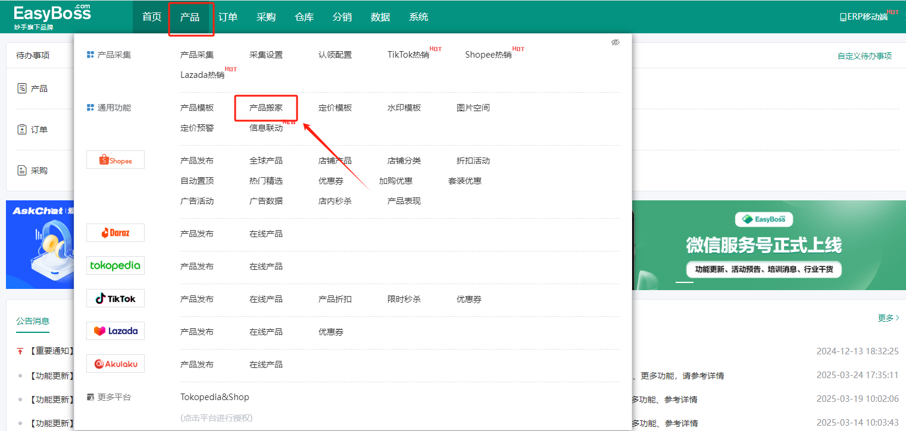
Task: Open Shopee 套装优惠
Action: [x=465, y=181]
